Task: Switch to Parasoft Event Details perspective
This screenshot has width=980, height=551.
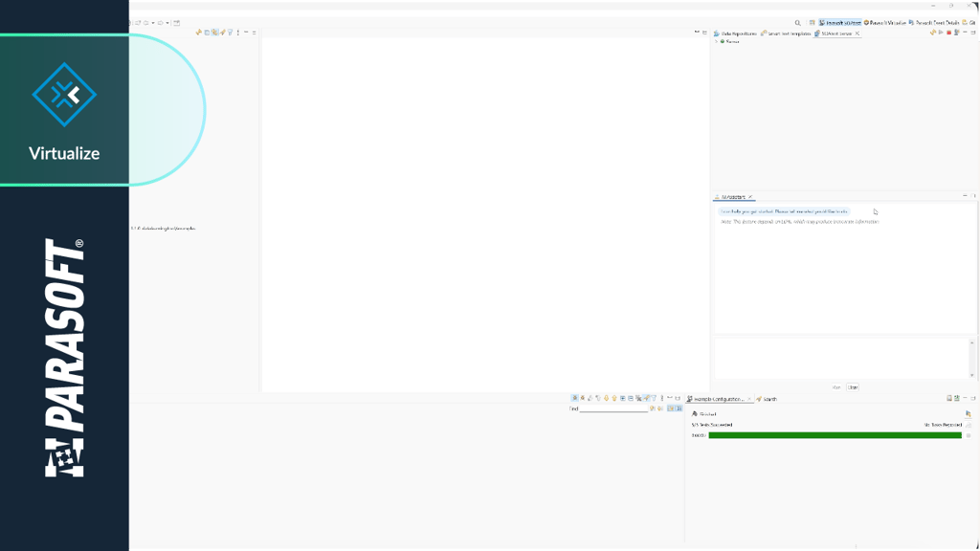Action: point(934,23)
